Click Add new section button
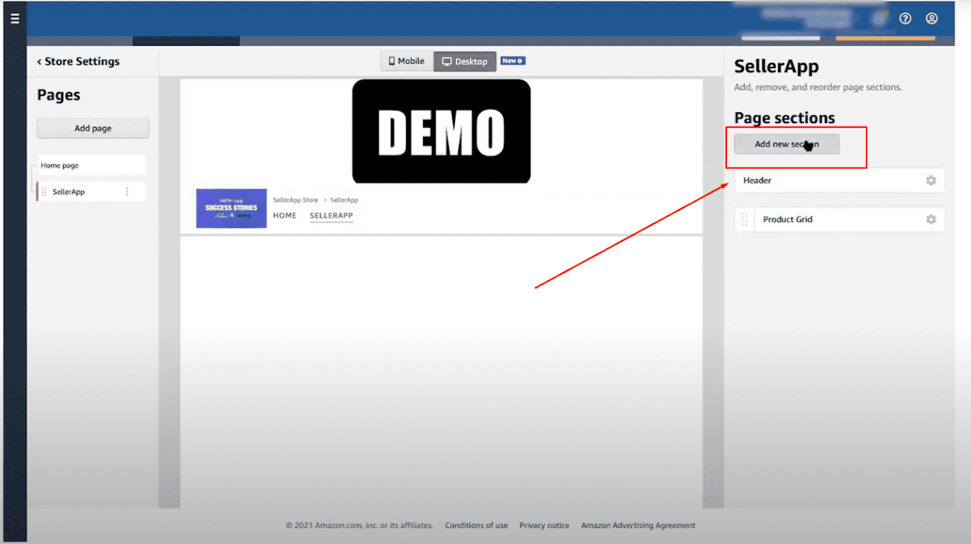Screen dimensions: 971x544 click(786, 144)
